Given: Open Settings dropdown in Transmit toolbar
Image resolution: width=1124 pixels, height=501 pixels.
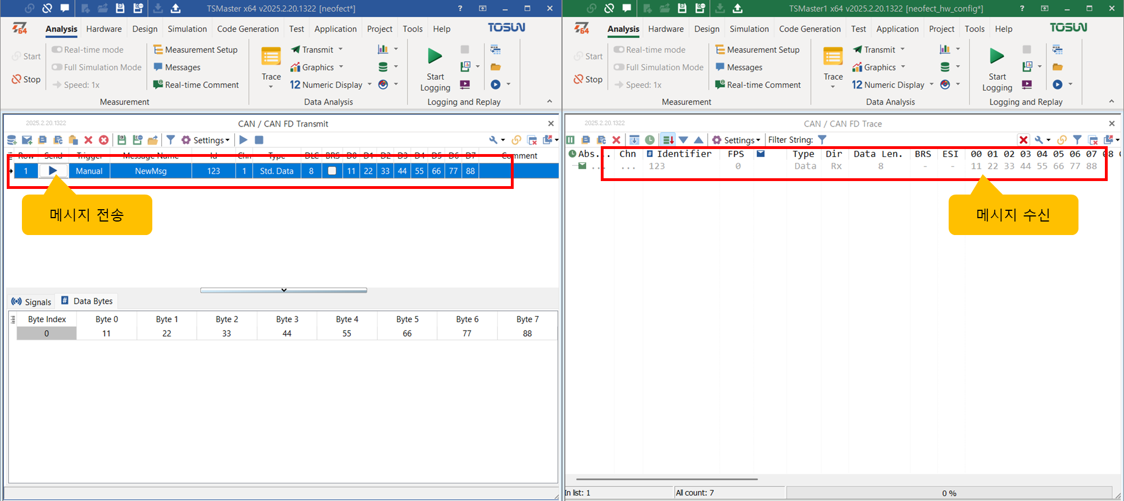Looking at the screenshot, I should click(206, 140).
